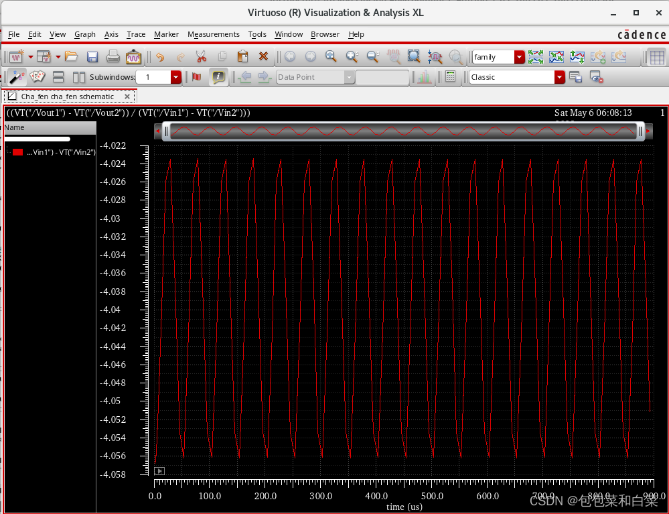This screenshot has width=669, height=514.
Task: Click the magic wand selection tool
Action: [17, 77]
